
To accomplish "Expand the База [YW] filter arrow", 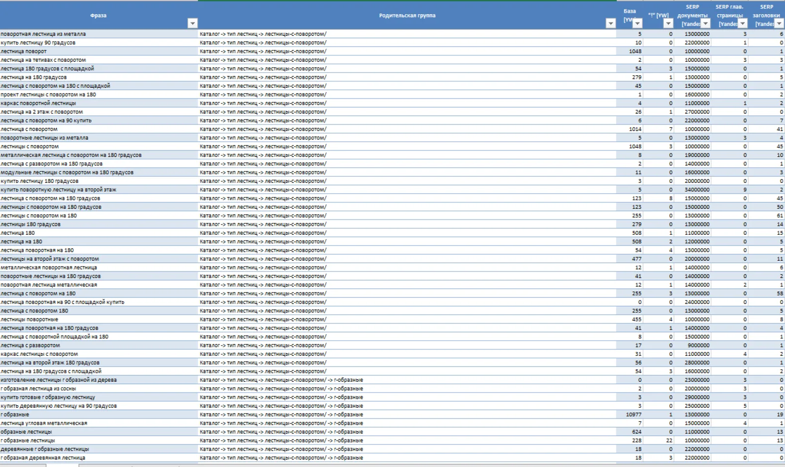I will tap(637, 24).
